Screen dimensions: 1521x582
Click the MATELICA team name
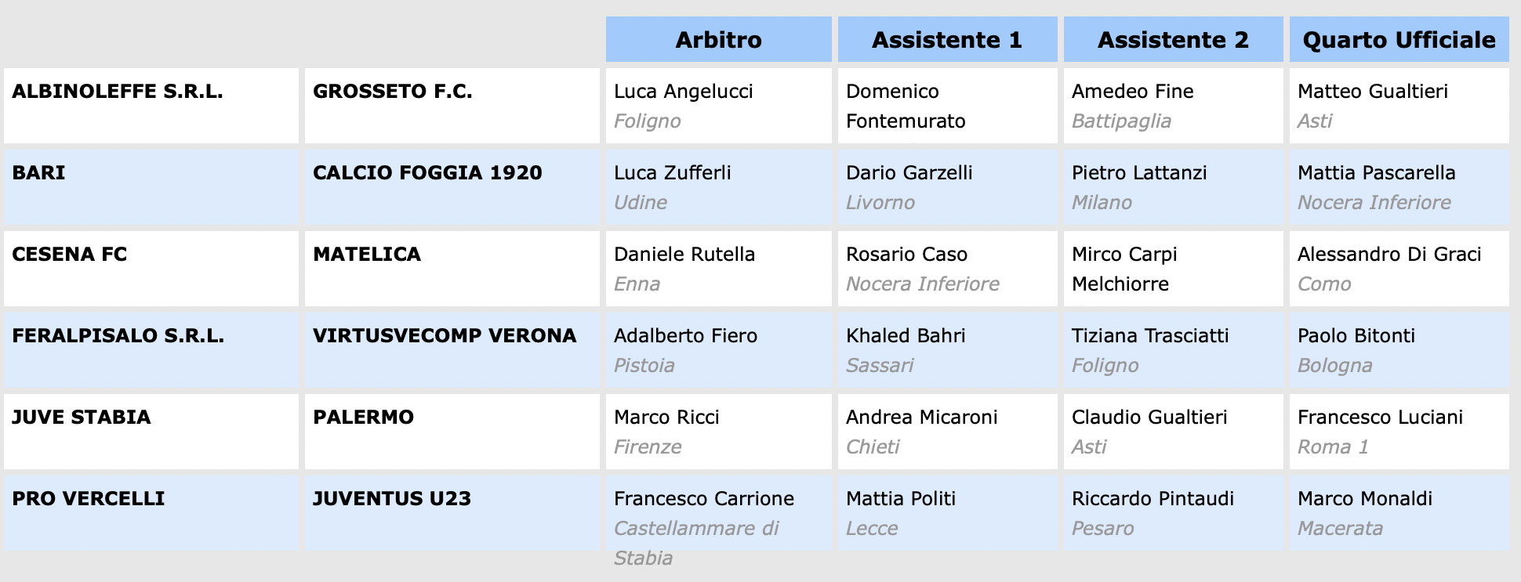367,255
